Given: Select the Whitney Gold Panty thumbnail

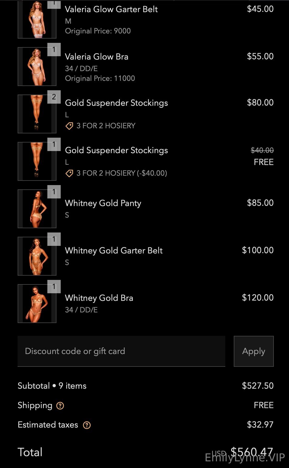Looking at the screenshot, I should [37, 209].
